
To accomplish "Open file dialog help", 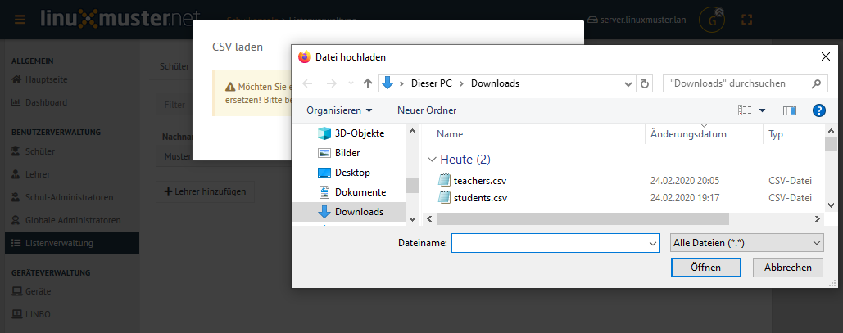I will pyautogui.click(x=818, y=110).
